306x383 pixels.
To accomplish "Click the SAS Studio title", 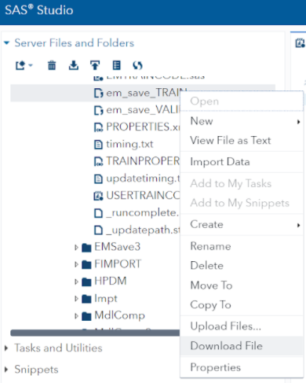I will click(x=39, y=10).
